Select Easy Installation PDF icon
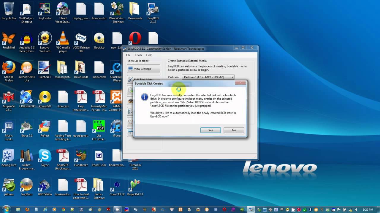 pyautogui.click(x=81, y=101)
